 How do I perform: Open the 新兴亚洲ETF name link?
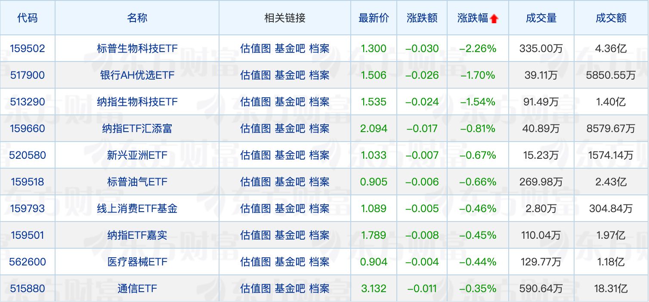(x=137, y=155)
